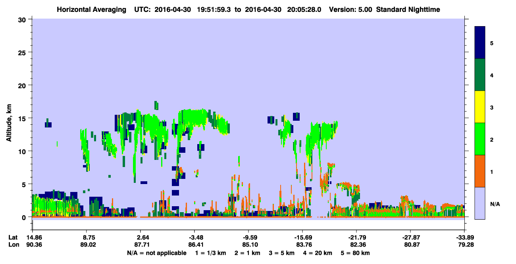
Task: Click the latitude value -27.87
Action: [410, 237]
